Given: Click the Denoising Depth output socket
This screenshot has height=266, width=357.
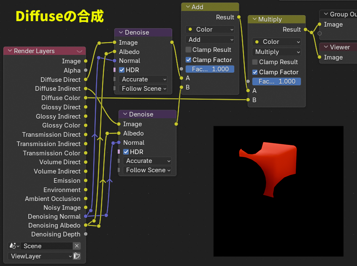Looking at the screenshot, I should tap(86, 234).
